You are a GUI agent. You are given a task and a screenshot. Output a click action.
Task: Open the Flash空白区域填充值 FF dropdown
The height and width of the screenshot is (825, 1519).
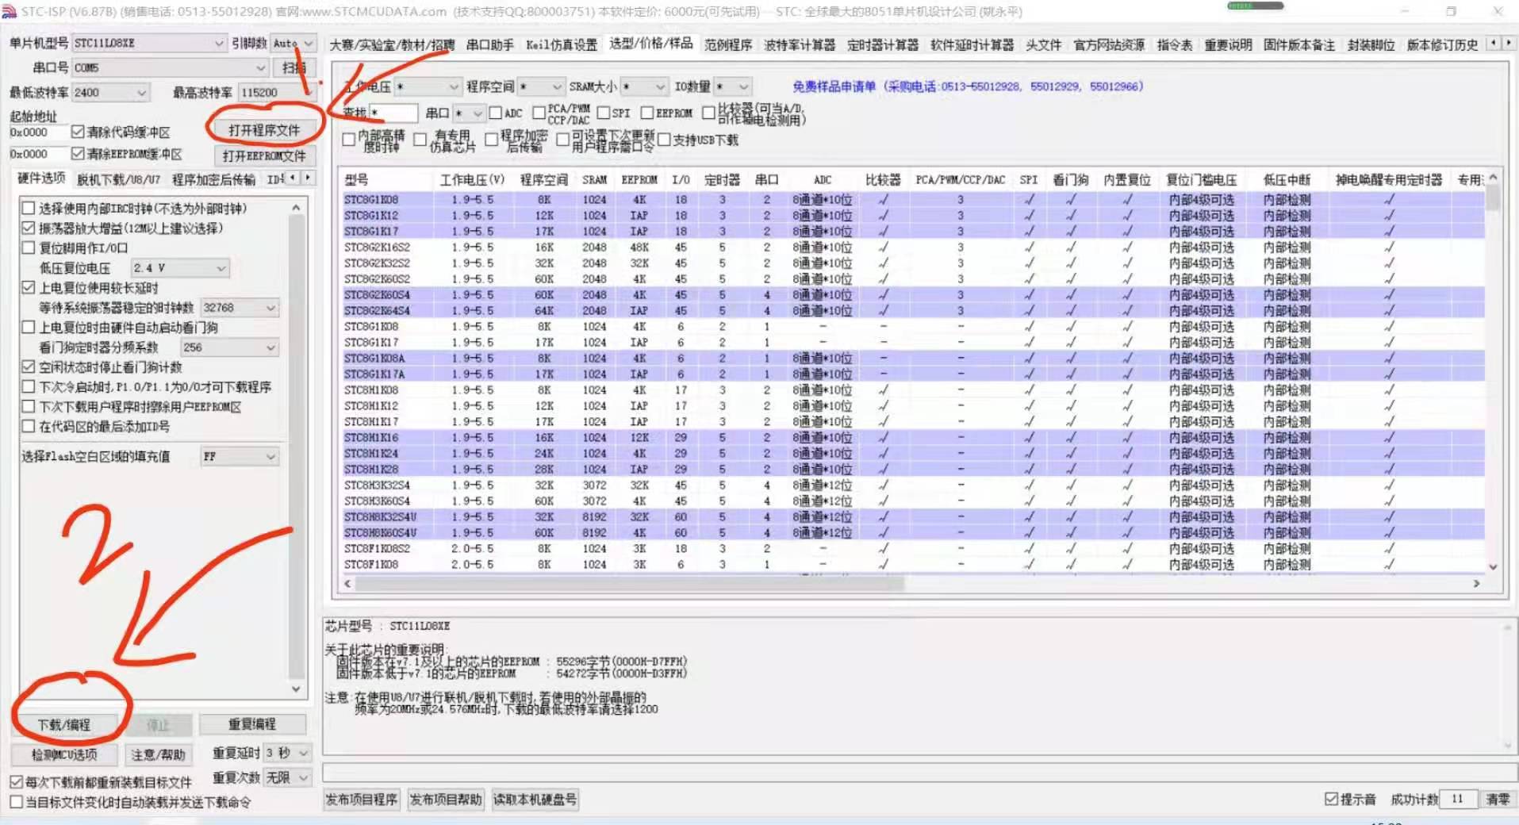pyautogui.click(x=240, y=456)
